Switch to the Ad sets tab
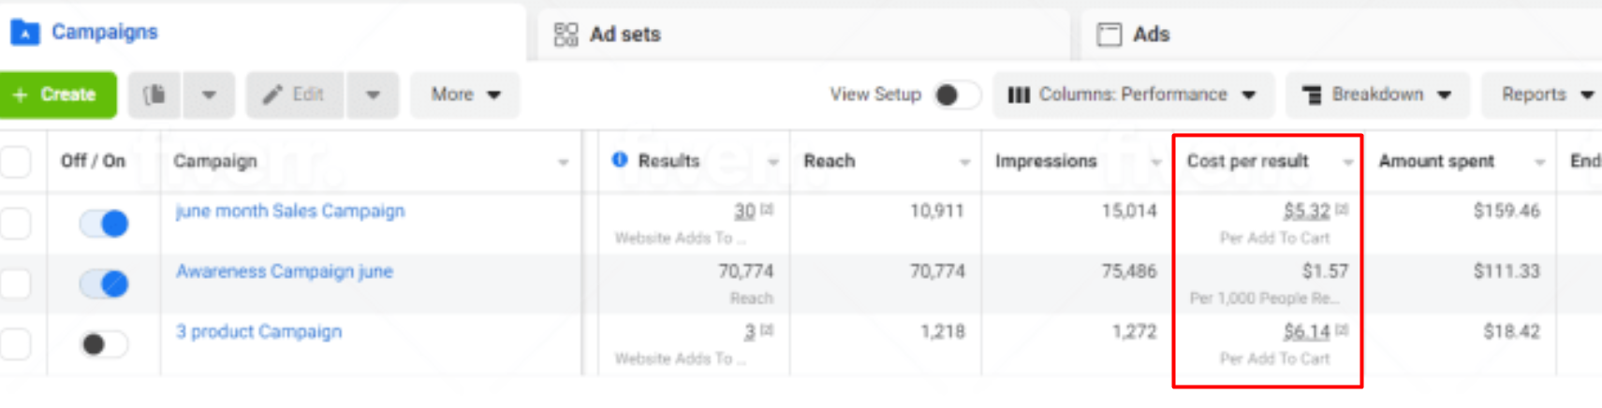Viewport: 1602px width, 408px height. 625,35
